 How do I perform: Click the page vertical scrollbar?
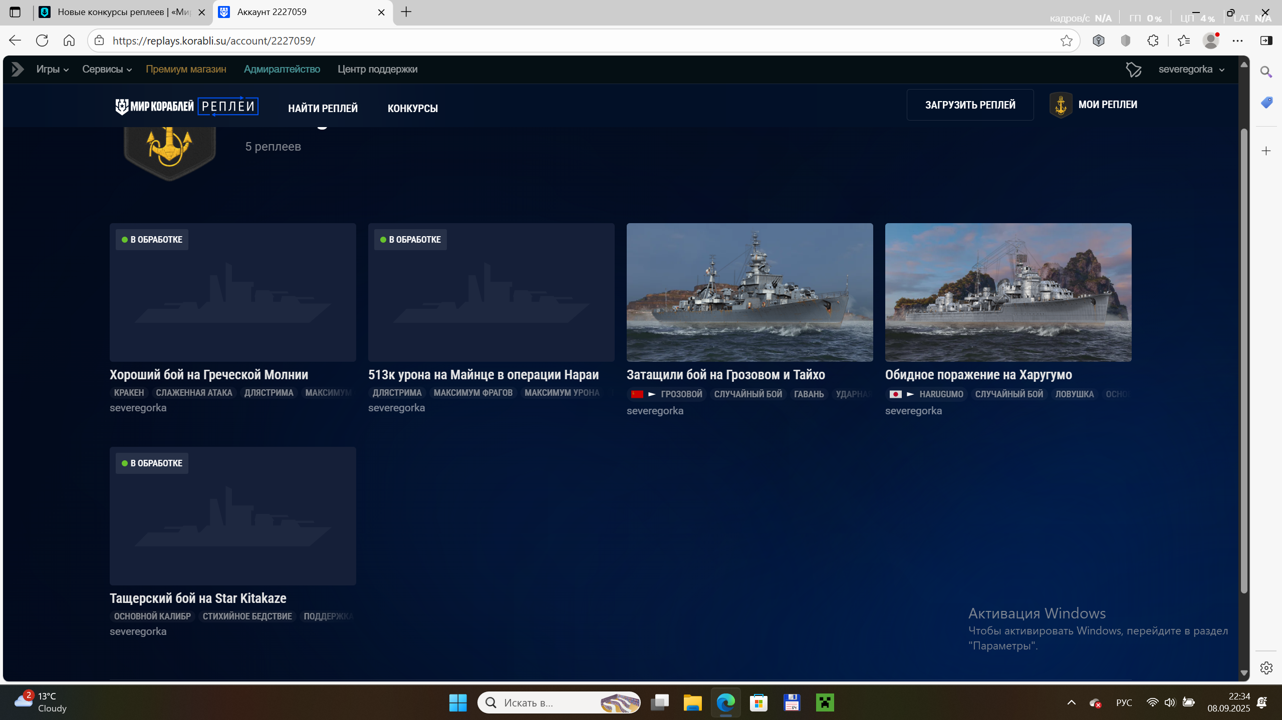[x=1244, y=360]
